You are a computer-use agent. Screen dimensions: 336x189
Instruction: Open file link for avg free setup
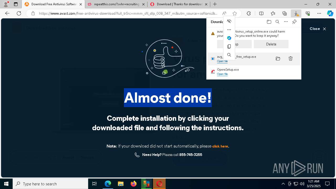pyautogui.click(x=222, y=61)
